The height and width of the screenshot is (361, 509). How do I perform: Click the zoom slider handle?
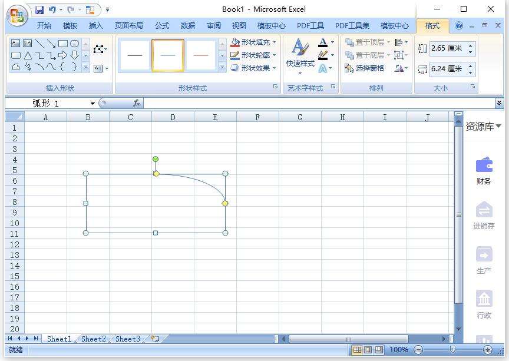click(452, 350)
